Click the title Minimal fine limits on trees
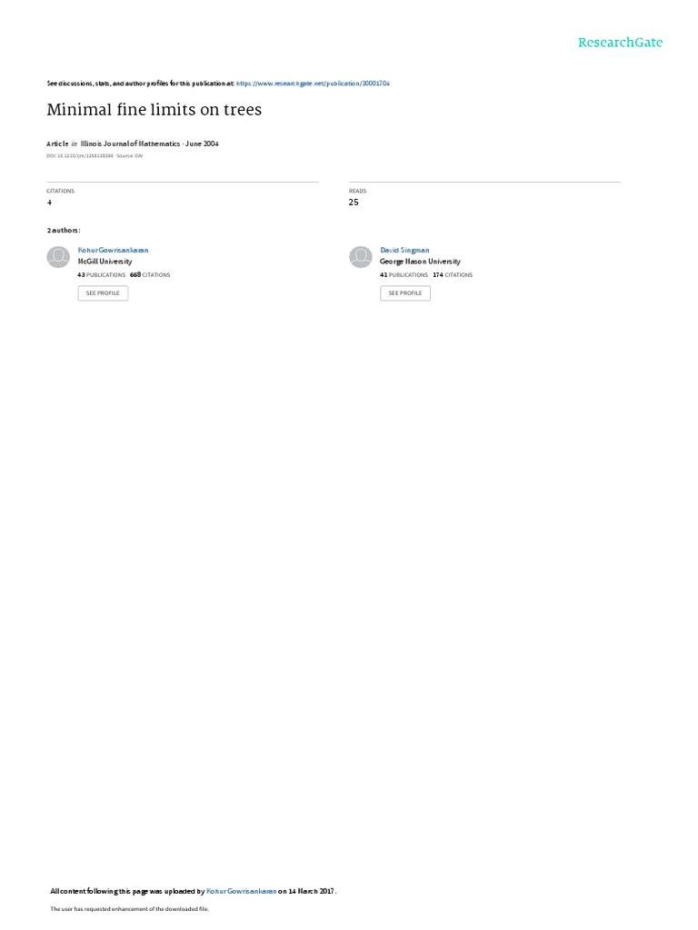 click(155, 110)
